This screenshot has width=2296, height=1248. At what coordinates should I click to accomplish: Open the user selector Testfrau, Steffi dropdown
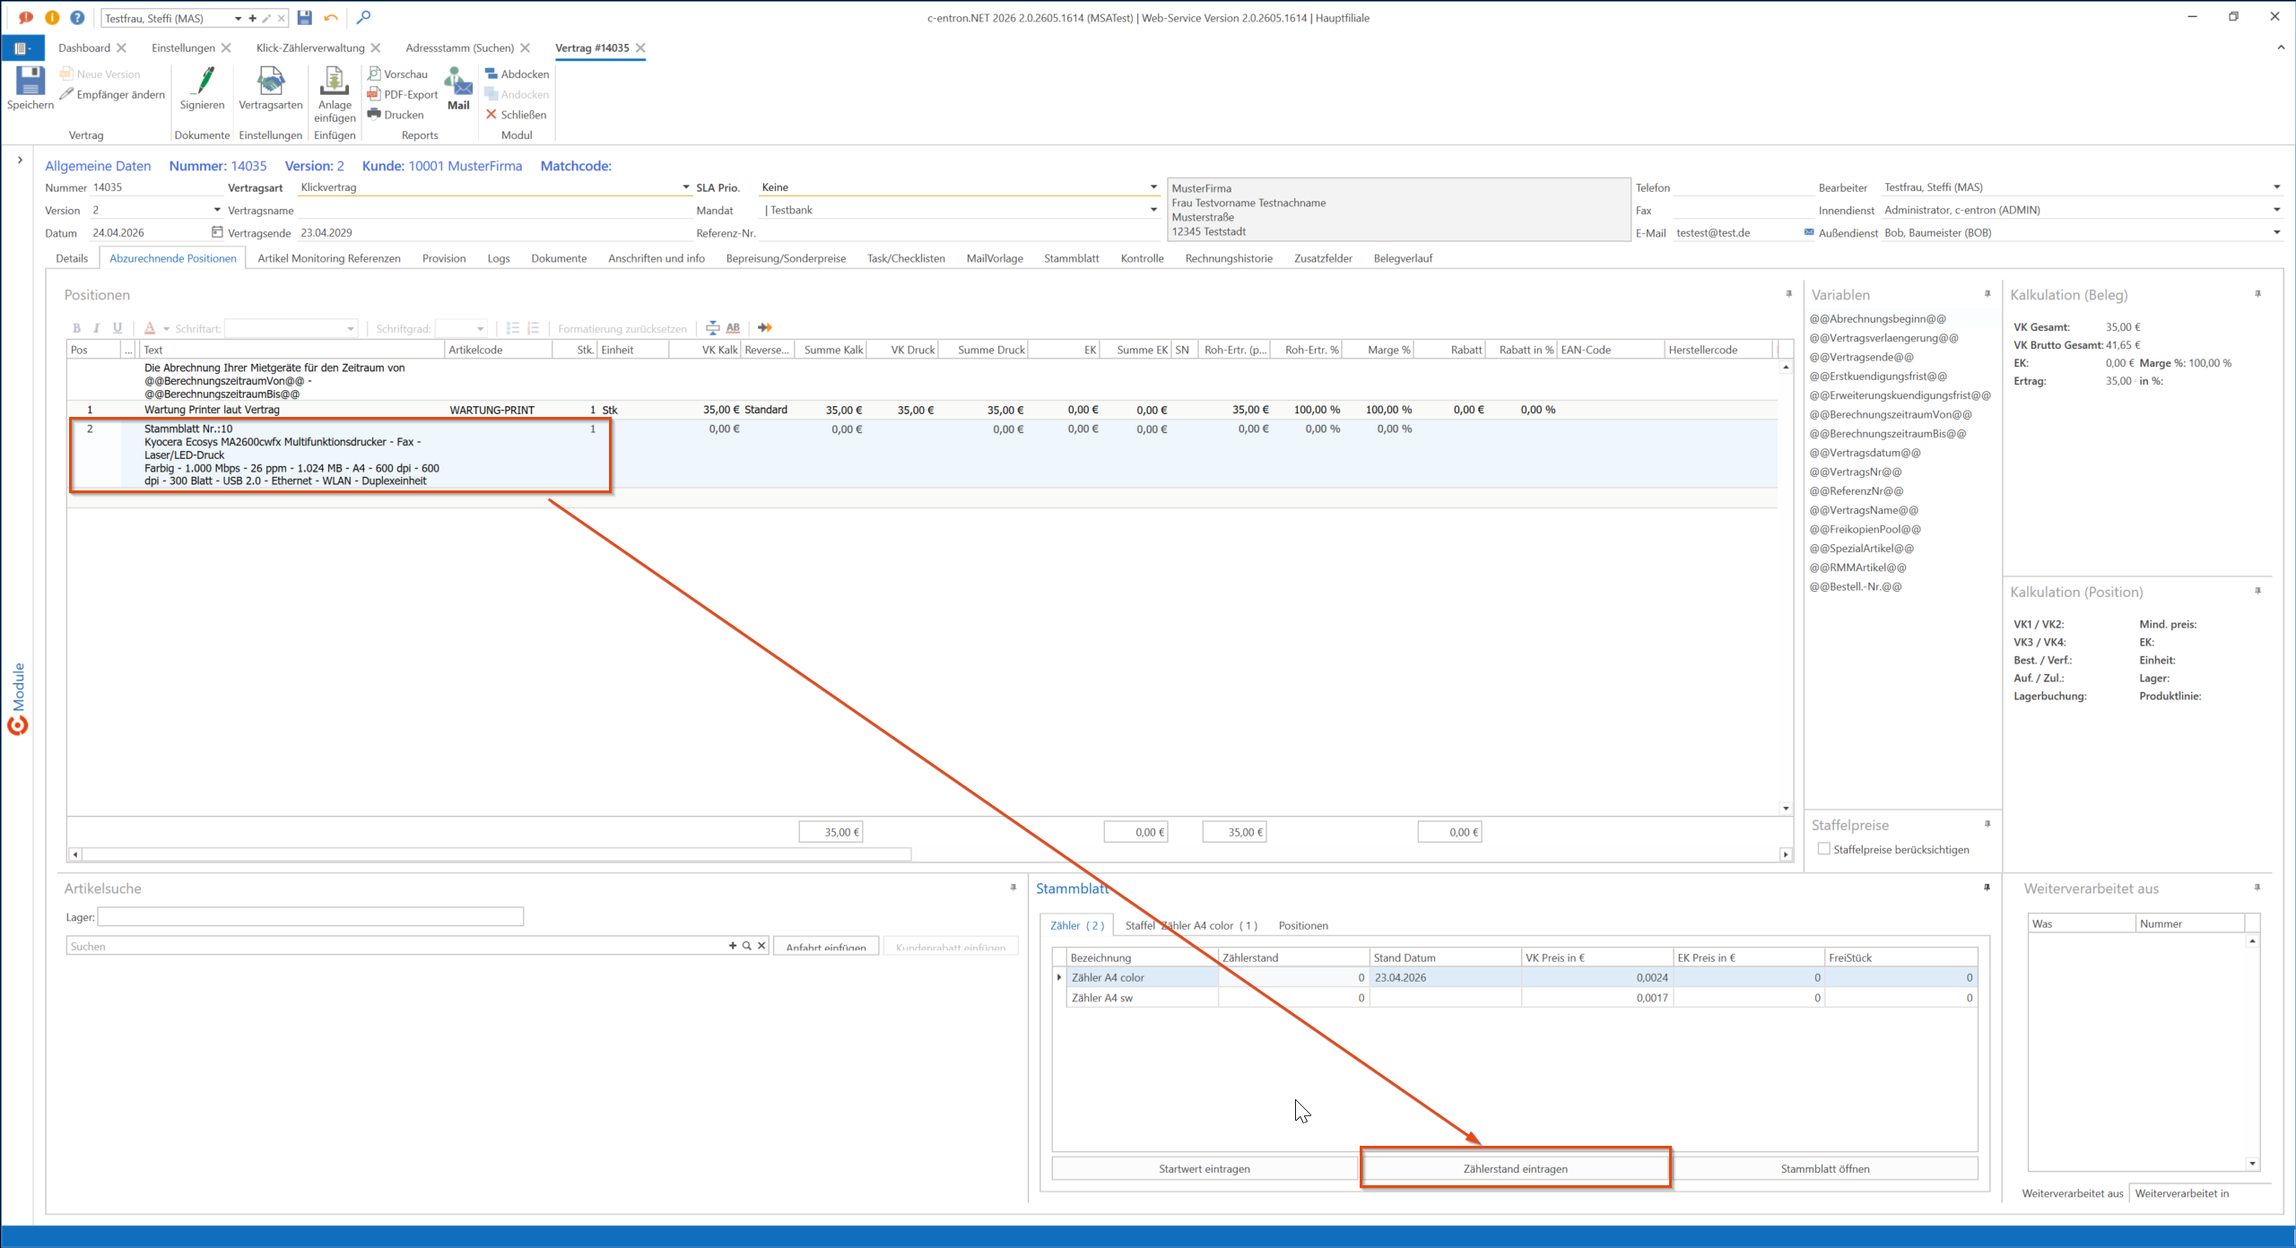[239, 18]
